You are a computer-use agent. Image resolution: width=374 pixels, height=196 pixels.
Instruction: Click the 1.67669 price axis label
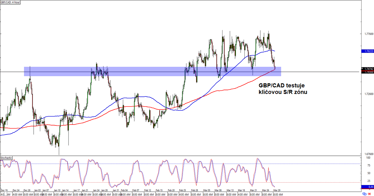(369, 154)
